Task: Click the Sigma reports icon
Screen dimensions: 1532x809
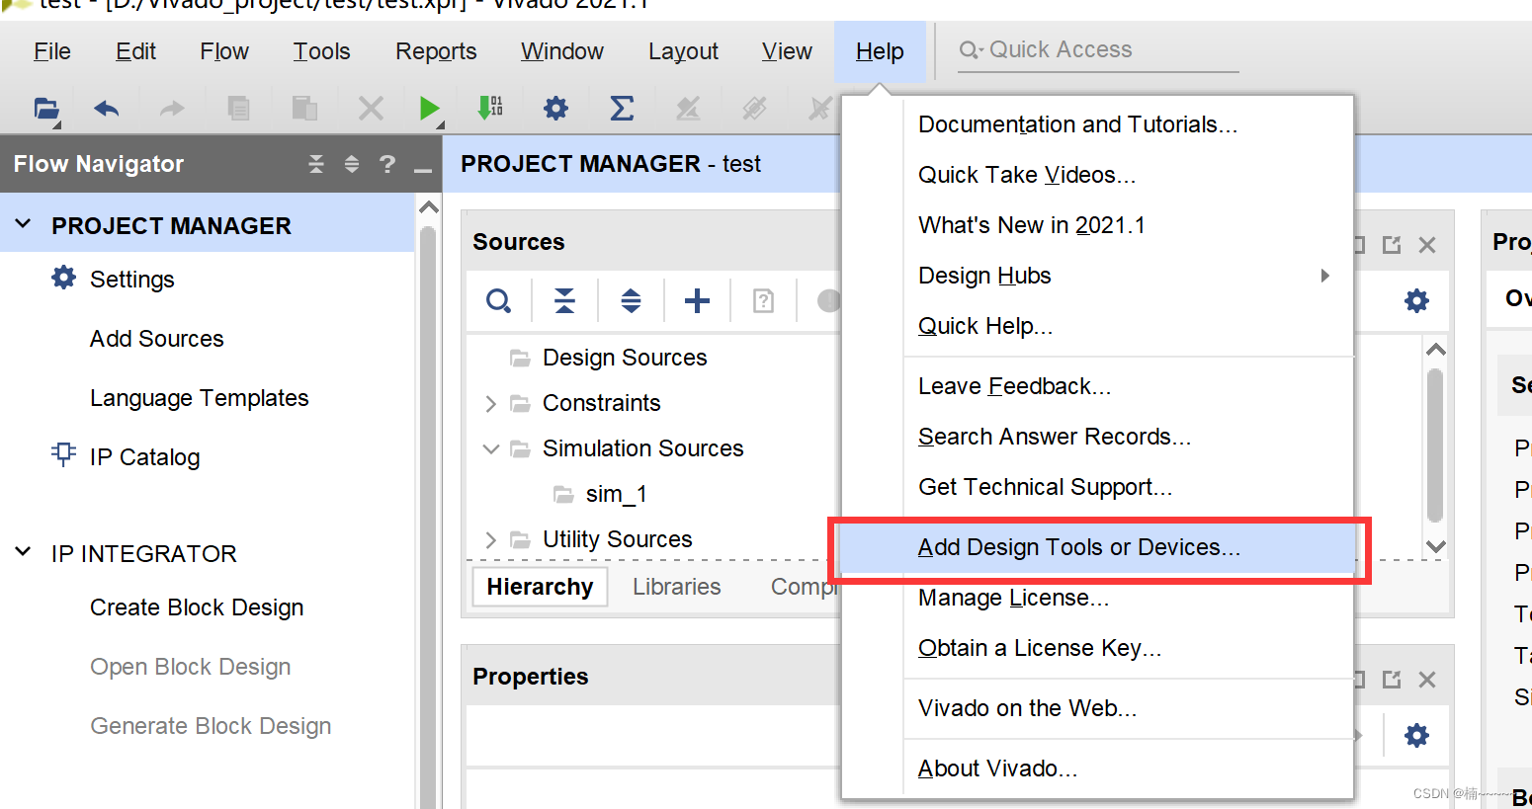Action: pos(622,108)
